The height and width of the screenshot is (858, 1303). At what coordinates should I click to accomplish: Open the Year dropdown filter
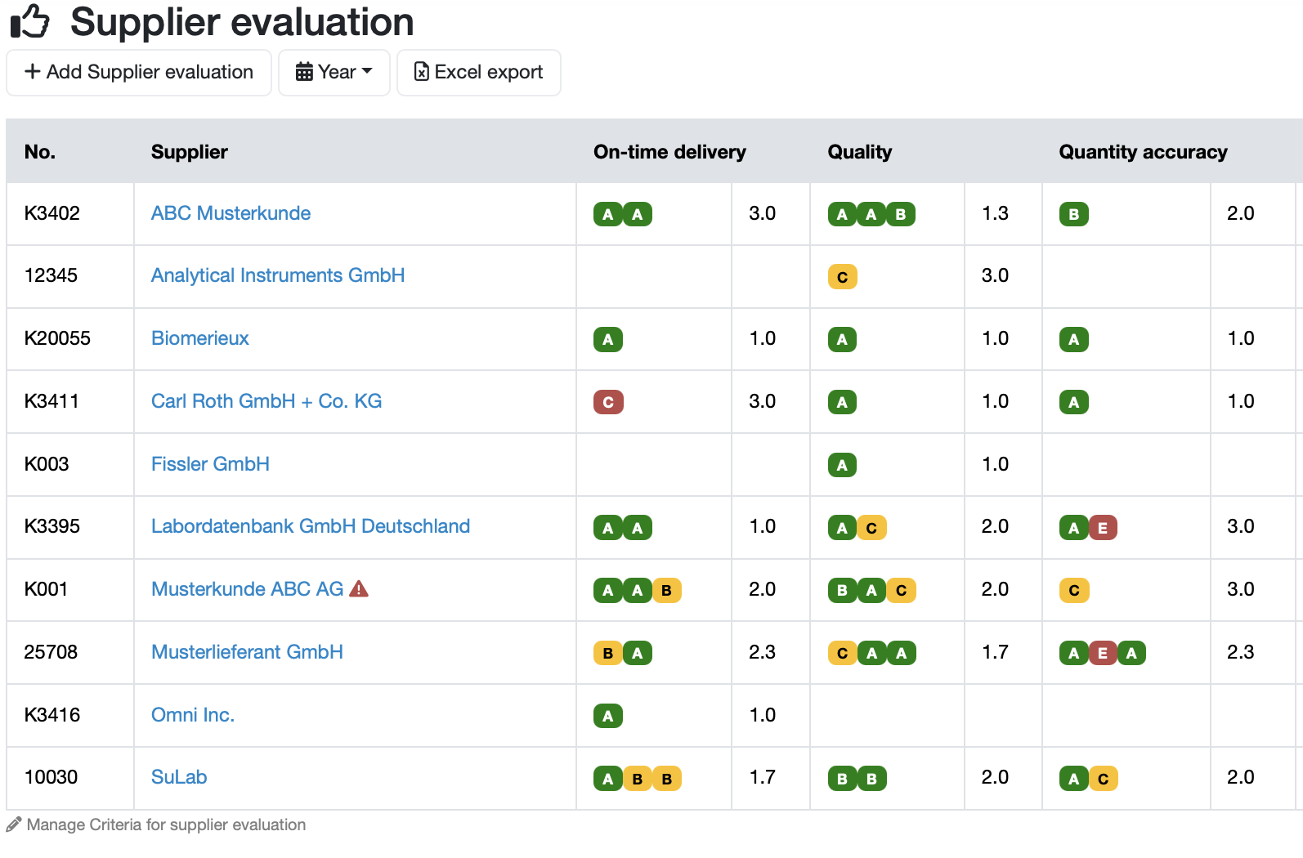pyautogui.click(x=334, y=73)
